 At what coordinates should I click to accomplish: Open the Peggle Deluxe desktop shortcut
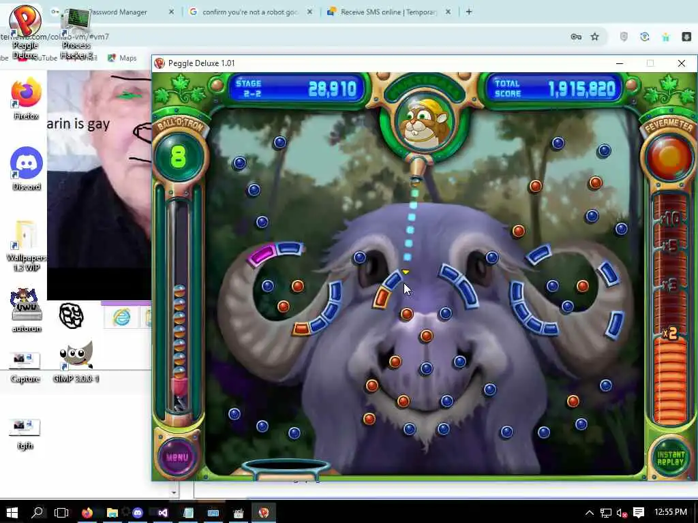click(25, 31)
